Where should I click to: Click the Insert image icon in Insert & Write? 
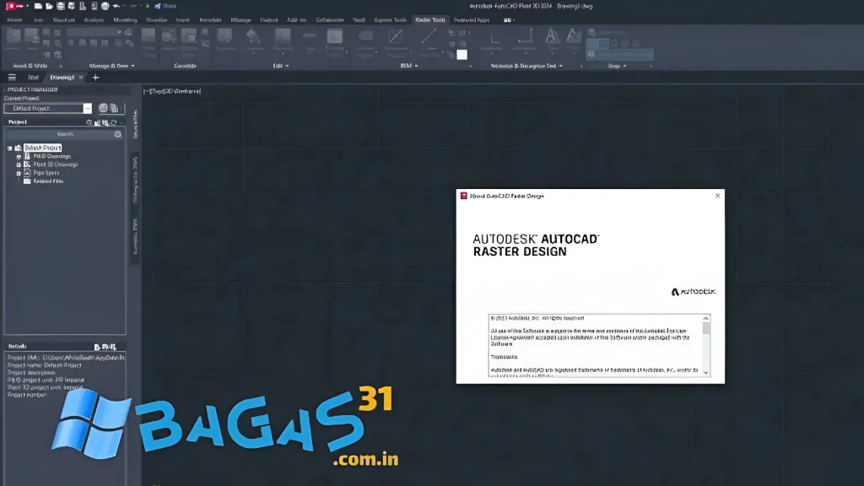coord(13,37)
